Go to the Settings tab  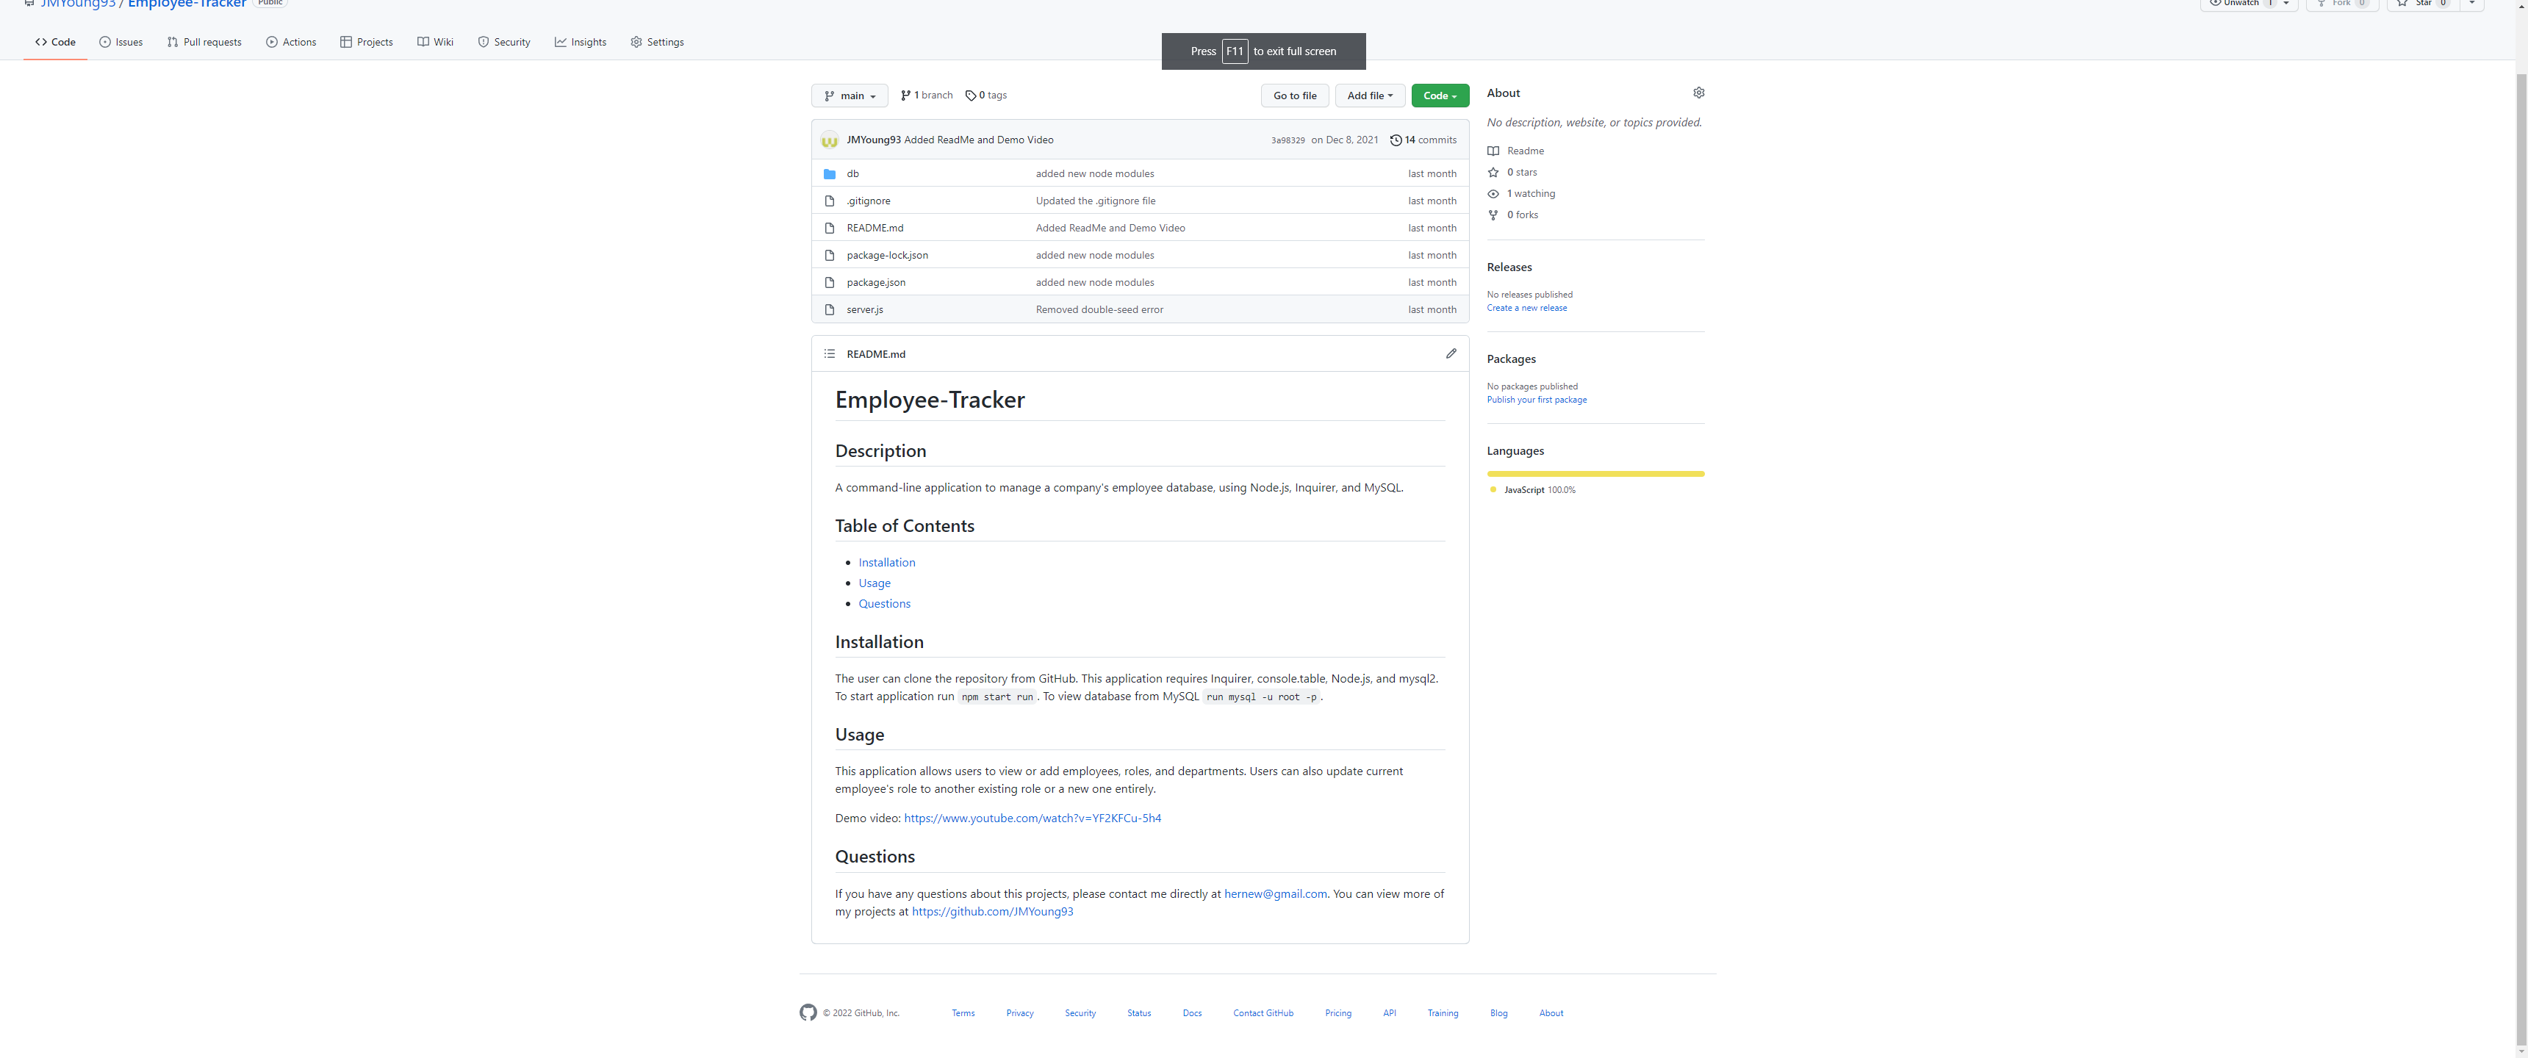pyautogui.click(x=656, y=42)
